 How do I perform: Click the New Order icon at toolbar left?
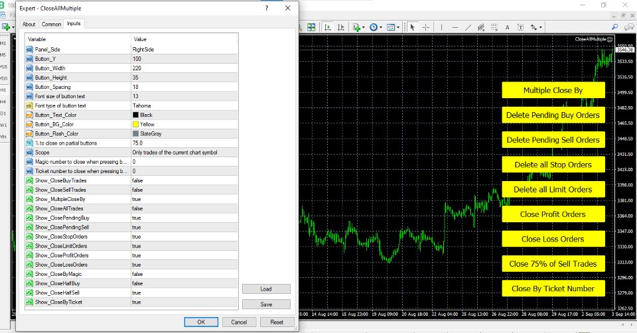(6, 27)
